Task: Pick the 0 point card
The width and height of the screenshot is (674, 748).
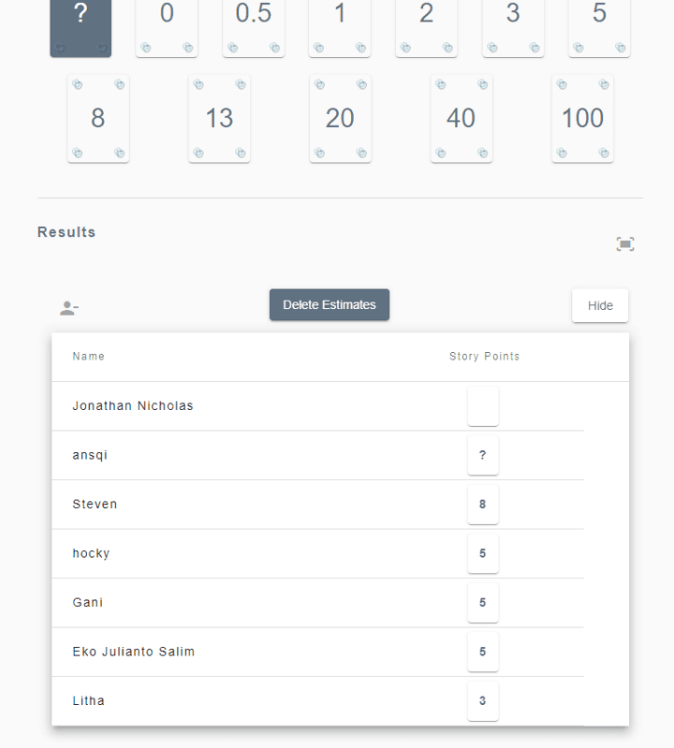Action: (167, 28)
